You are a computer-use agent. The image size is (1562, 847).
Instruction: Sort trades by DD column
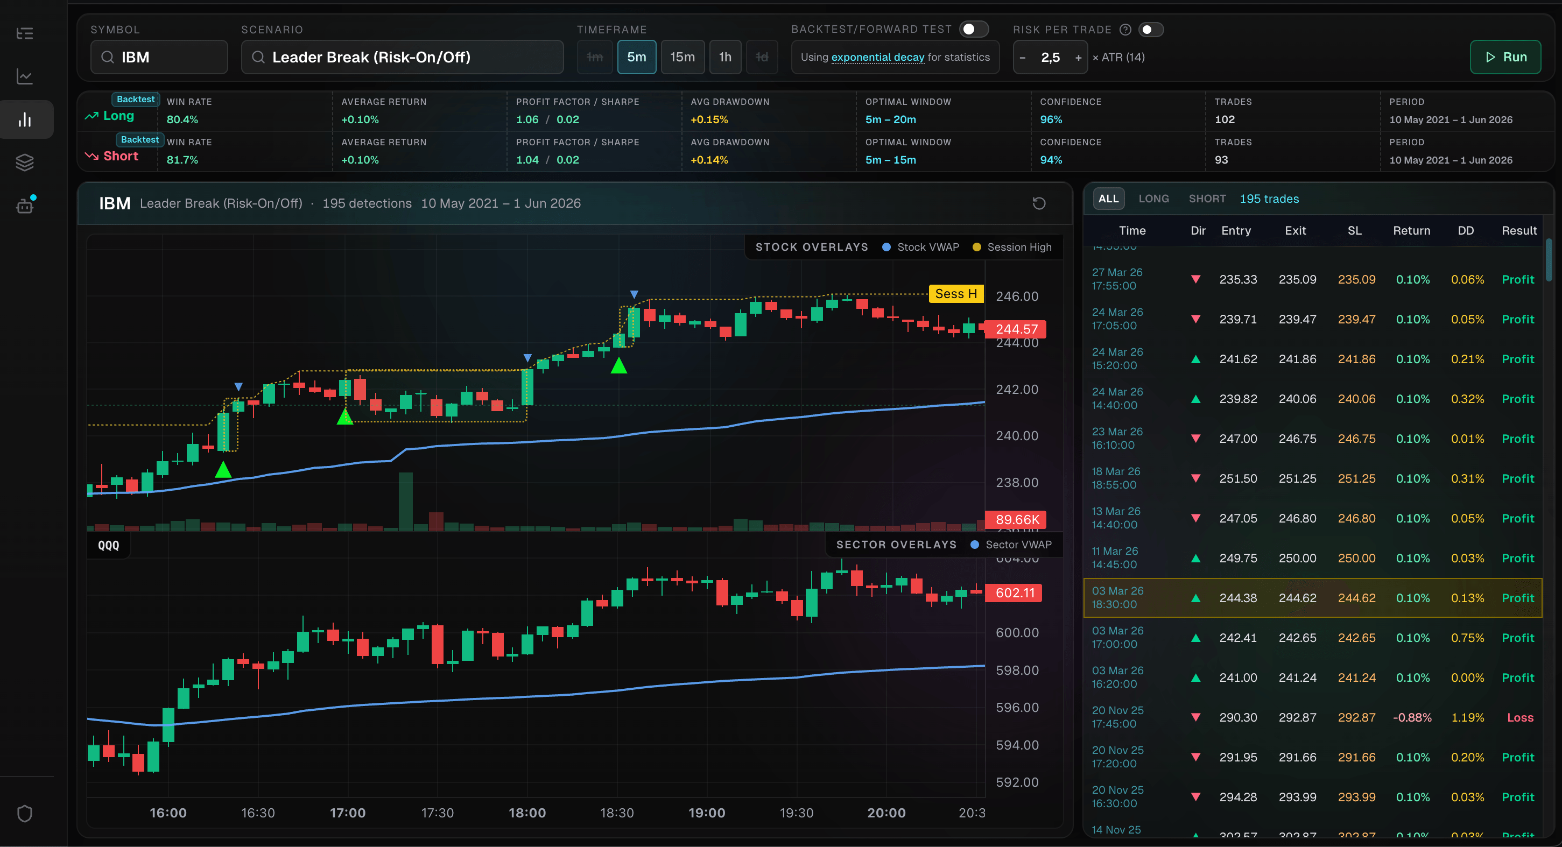coord(1466,230)
